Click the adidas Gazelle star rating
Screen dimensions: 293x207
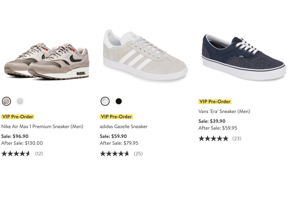tap(115, 154)
